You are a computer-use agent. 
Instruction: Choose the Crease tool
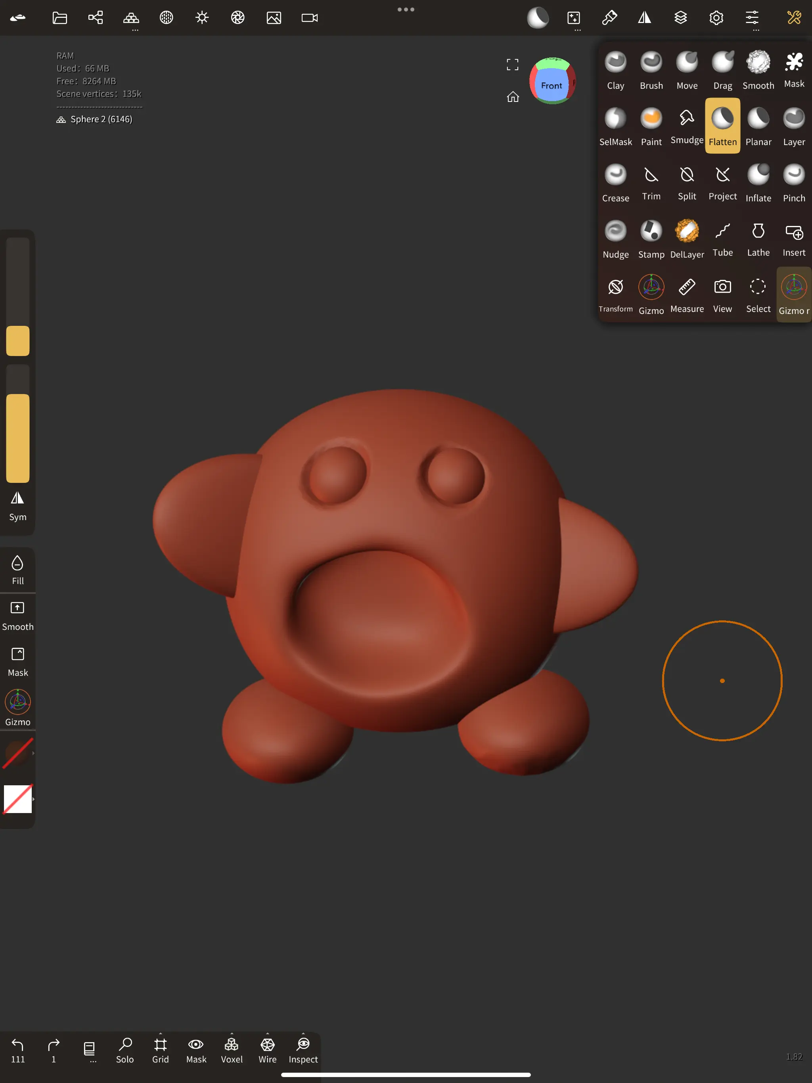click(616, 183)
